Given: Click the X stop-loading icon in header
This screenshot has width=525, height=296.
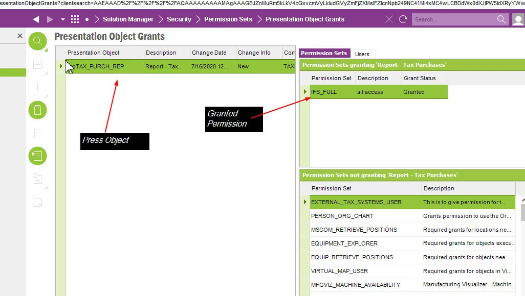Looking at the screenshot, I should pos(389,19).
